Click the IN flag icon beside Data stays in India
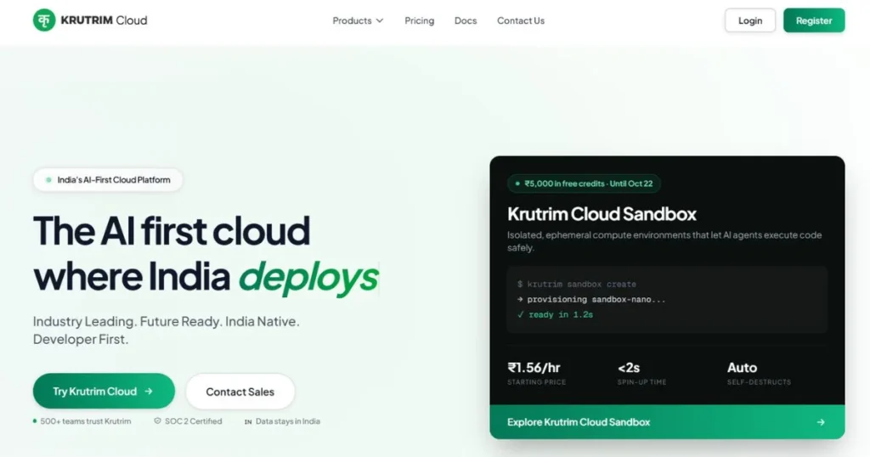The width and height of the screenshot is (870, 457). pyautogui.click(x=248, y=421)
